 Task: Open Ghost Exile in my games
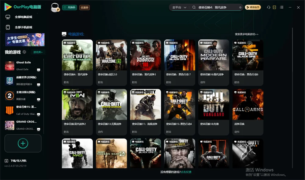[23, 66]
